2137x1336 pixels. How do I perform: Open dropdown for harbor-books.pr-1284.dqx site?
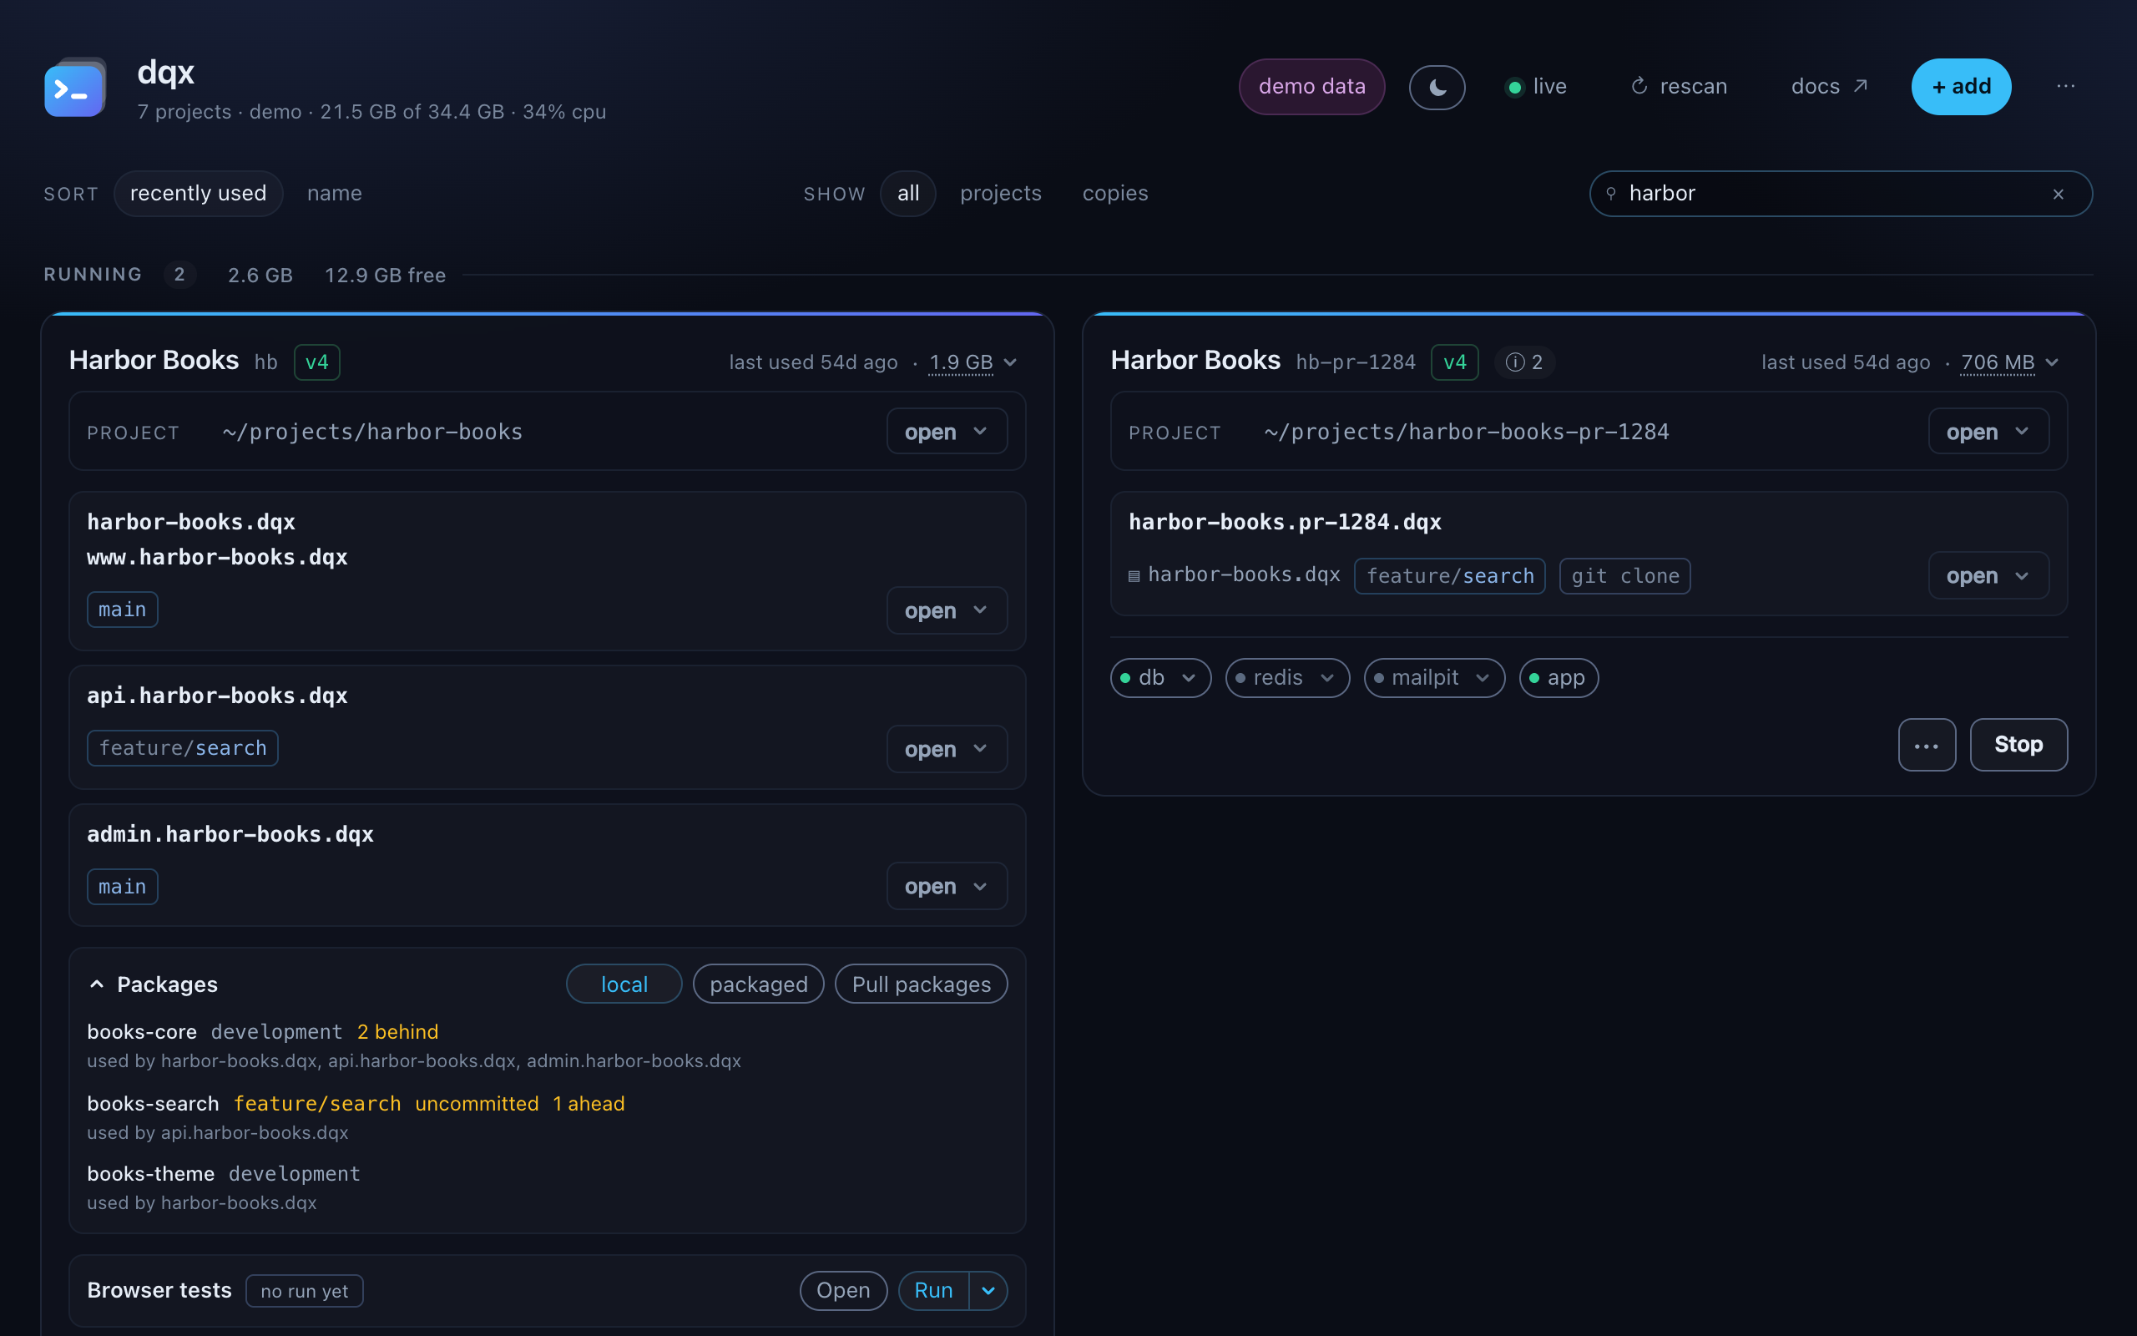1988,576
